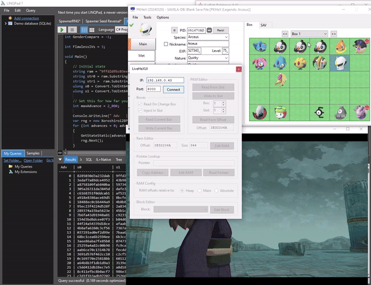Click the Reroll button next to PID

click(x=221, y=30)
